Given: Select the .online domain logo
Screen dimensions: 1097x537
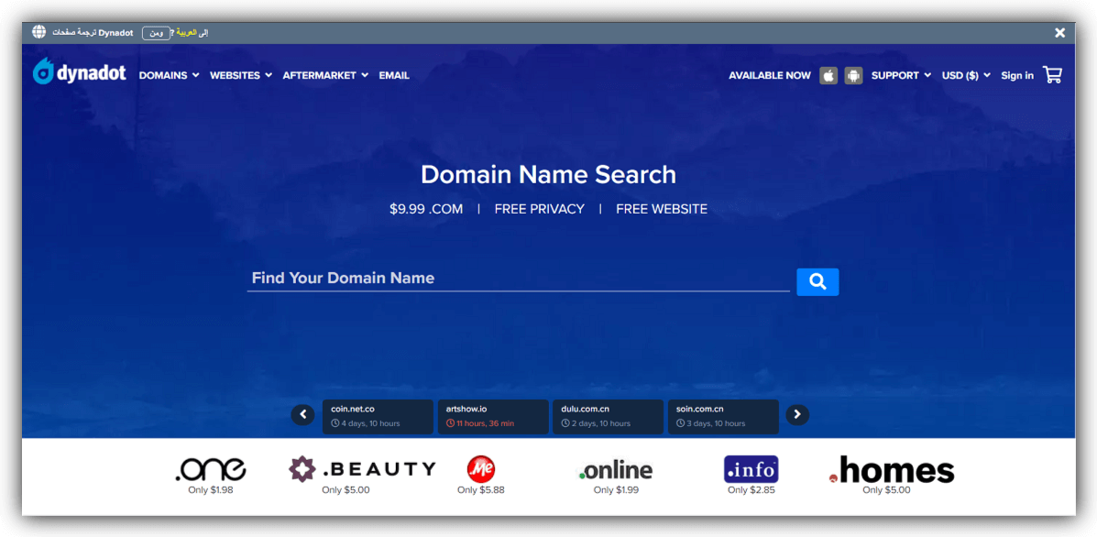Looking at the screenshot, I should click(x=616, y=470).
